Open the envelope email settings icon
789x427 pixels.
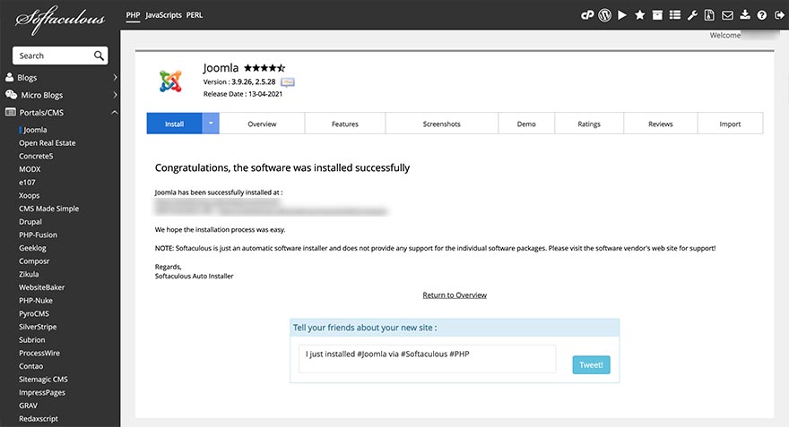coord(728,15)
